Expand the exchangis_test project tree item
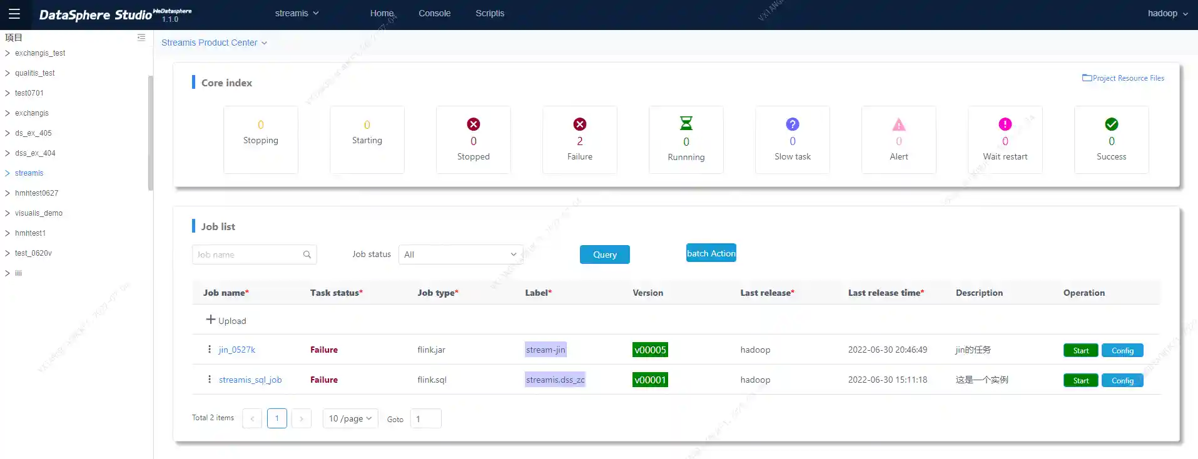The image size is (1198, 459). pos(8,53)
